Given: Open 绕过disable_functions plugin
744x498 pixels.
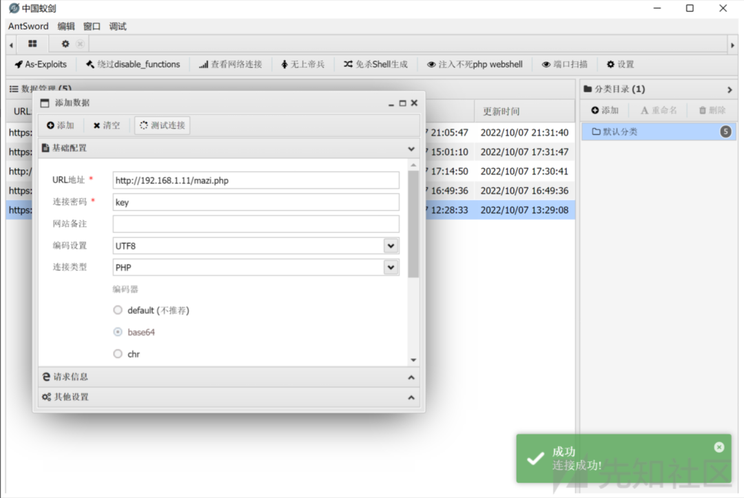Looking at the screenshot, I should pyautogui.click(x=133, y=65).
